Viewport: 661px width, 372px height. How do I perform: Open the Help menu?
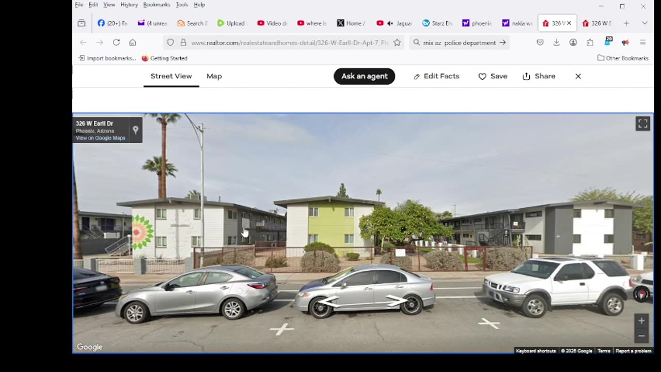pos(199,5)
